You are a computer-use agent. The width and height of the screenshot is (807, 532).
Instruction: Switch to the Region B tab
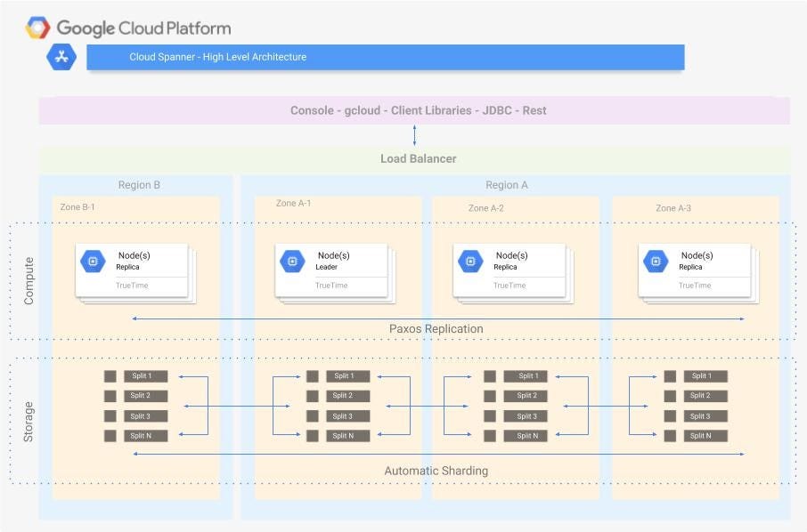pyautogui.click(x=139, y=184)
